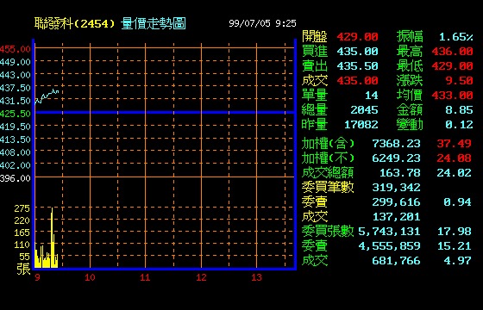Image resolution: width=483 pixels, height=310 pixels.
Task: Click the cyan value '24.02'
Action: click(454, 173)
